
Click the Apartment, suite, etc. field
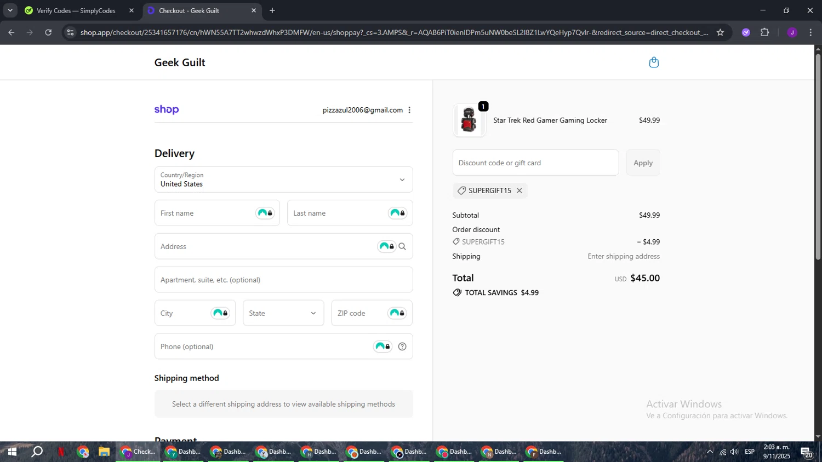coord(283,280)
